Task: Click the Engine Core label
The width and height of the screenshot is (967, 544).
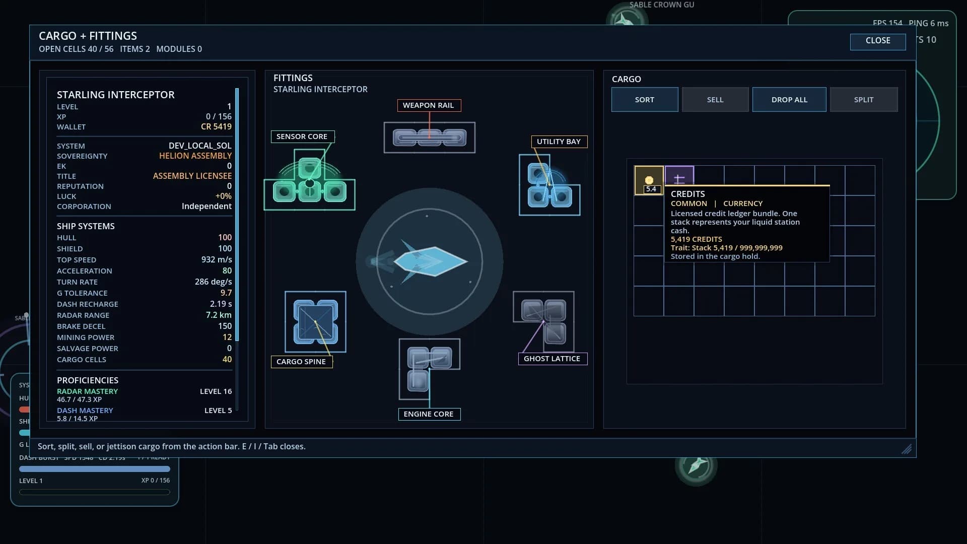Action: [429, 414]
